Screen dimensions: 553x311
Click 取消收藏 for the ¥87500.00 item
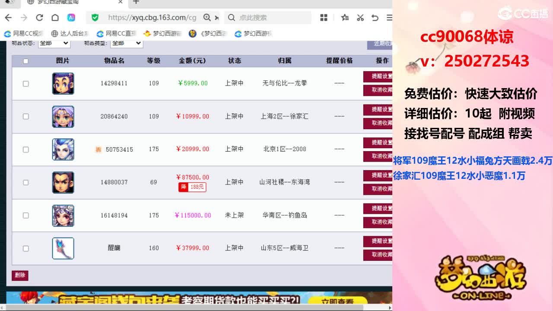378,189
